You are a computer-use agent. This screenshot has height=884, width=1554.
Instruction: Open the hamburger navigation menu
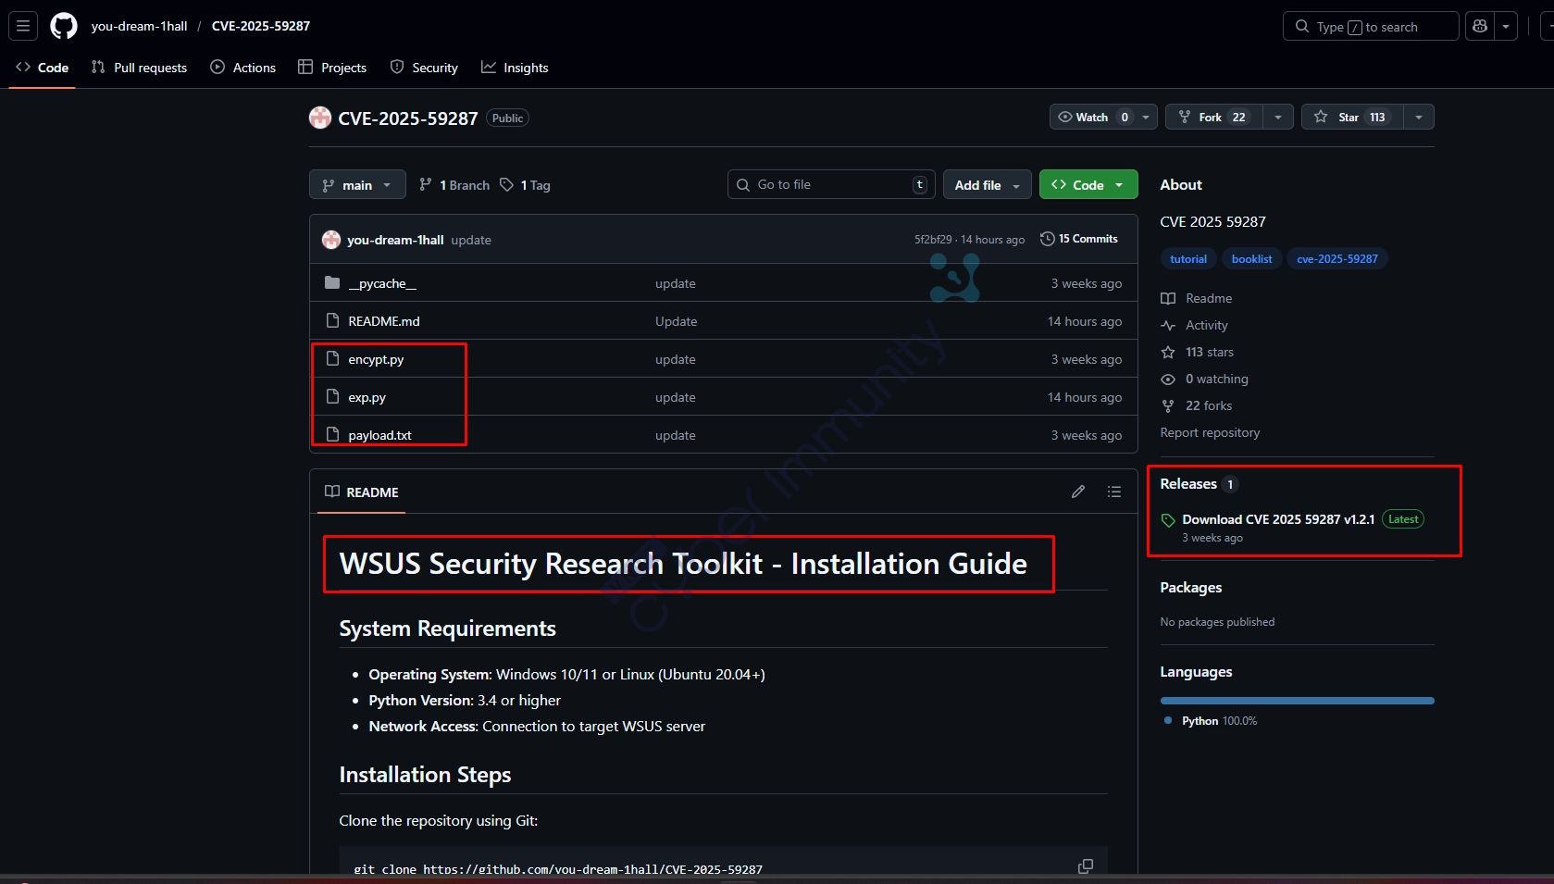pos(23,26)
